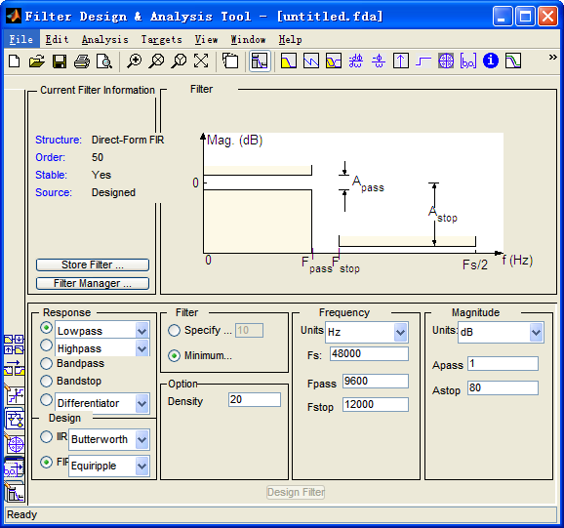This screenshot has height=528, width=564.
Task: Show the Phase Response plot icon
Action: [311, 61]
